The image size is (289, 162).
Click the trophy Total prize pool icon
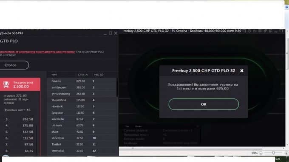pos(6,84)
